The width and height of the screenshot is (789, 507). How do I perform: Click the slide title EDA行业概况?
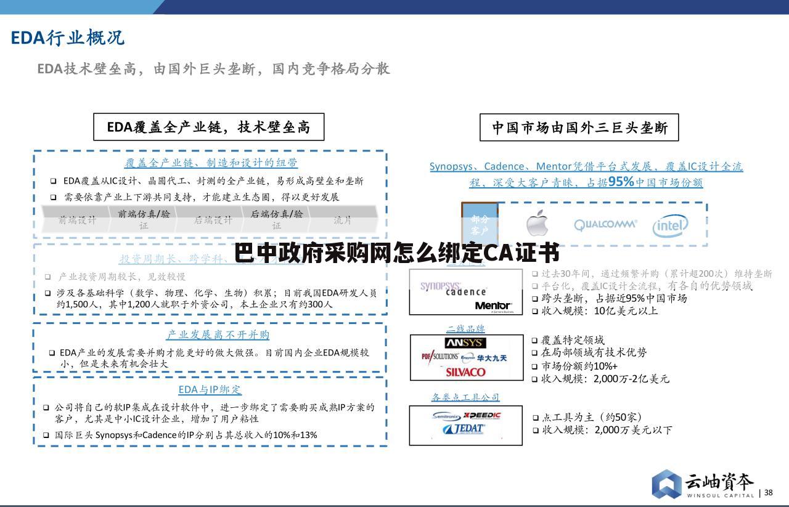pyautogui.click(x=68, y=38)
